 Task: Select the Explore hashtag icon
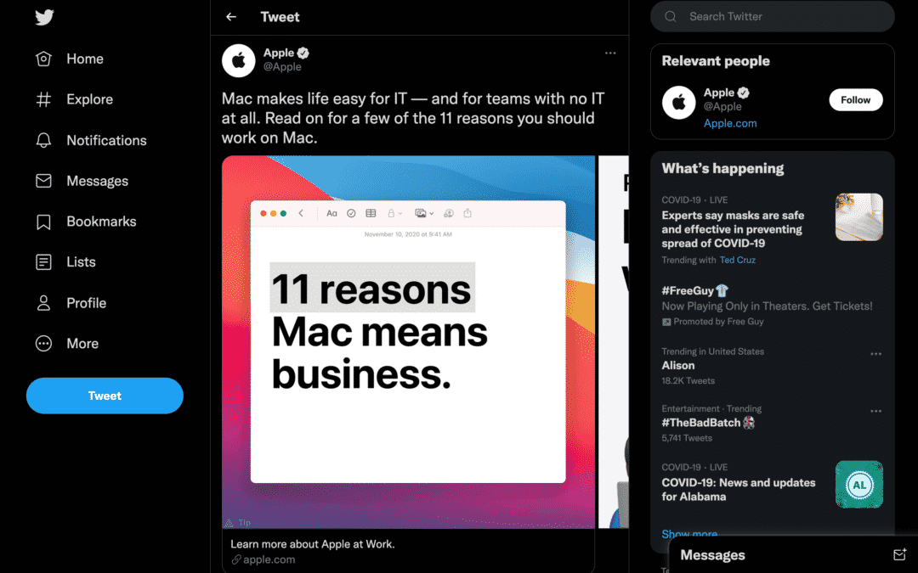[x=43, y=99]
